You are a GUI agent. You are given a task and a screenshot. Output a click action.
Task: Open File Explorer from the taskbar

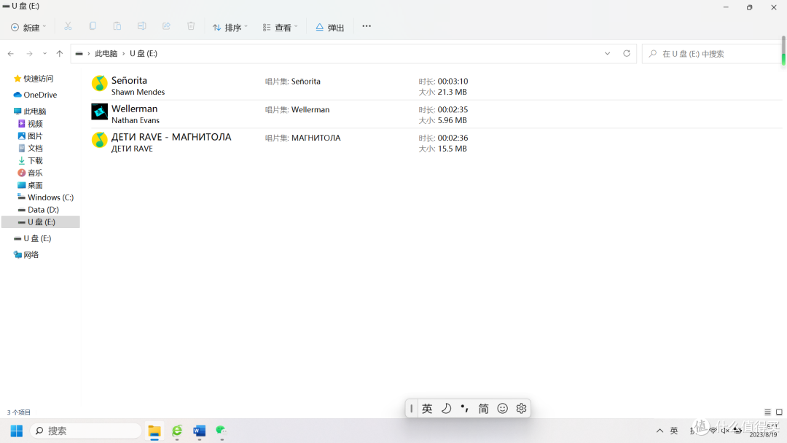click(154, 431)
